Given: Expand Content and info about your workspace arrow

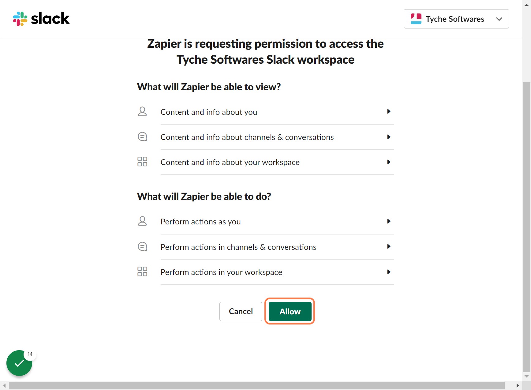Looking at the screenshot, I should coord(389,162).
